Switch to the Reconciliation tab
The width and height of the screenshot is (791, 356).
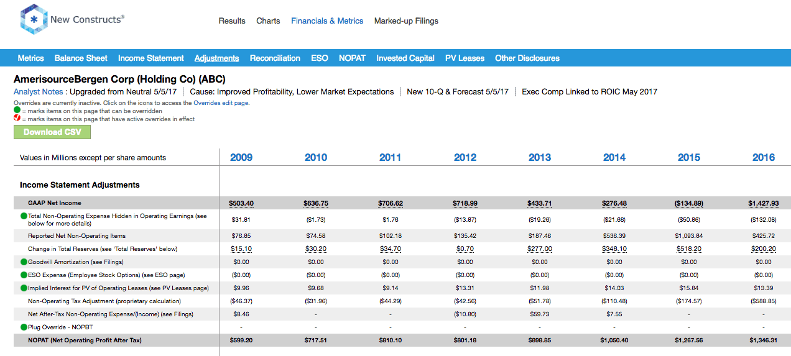coord(275,58)
